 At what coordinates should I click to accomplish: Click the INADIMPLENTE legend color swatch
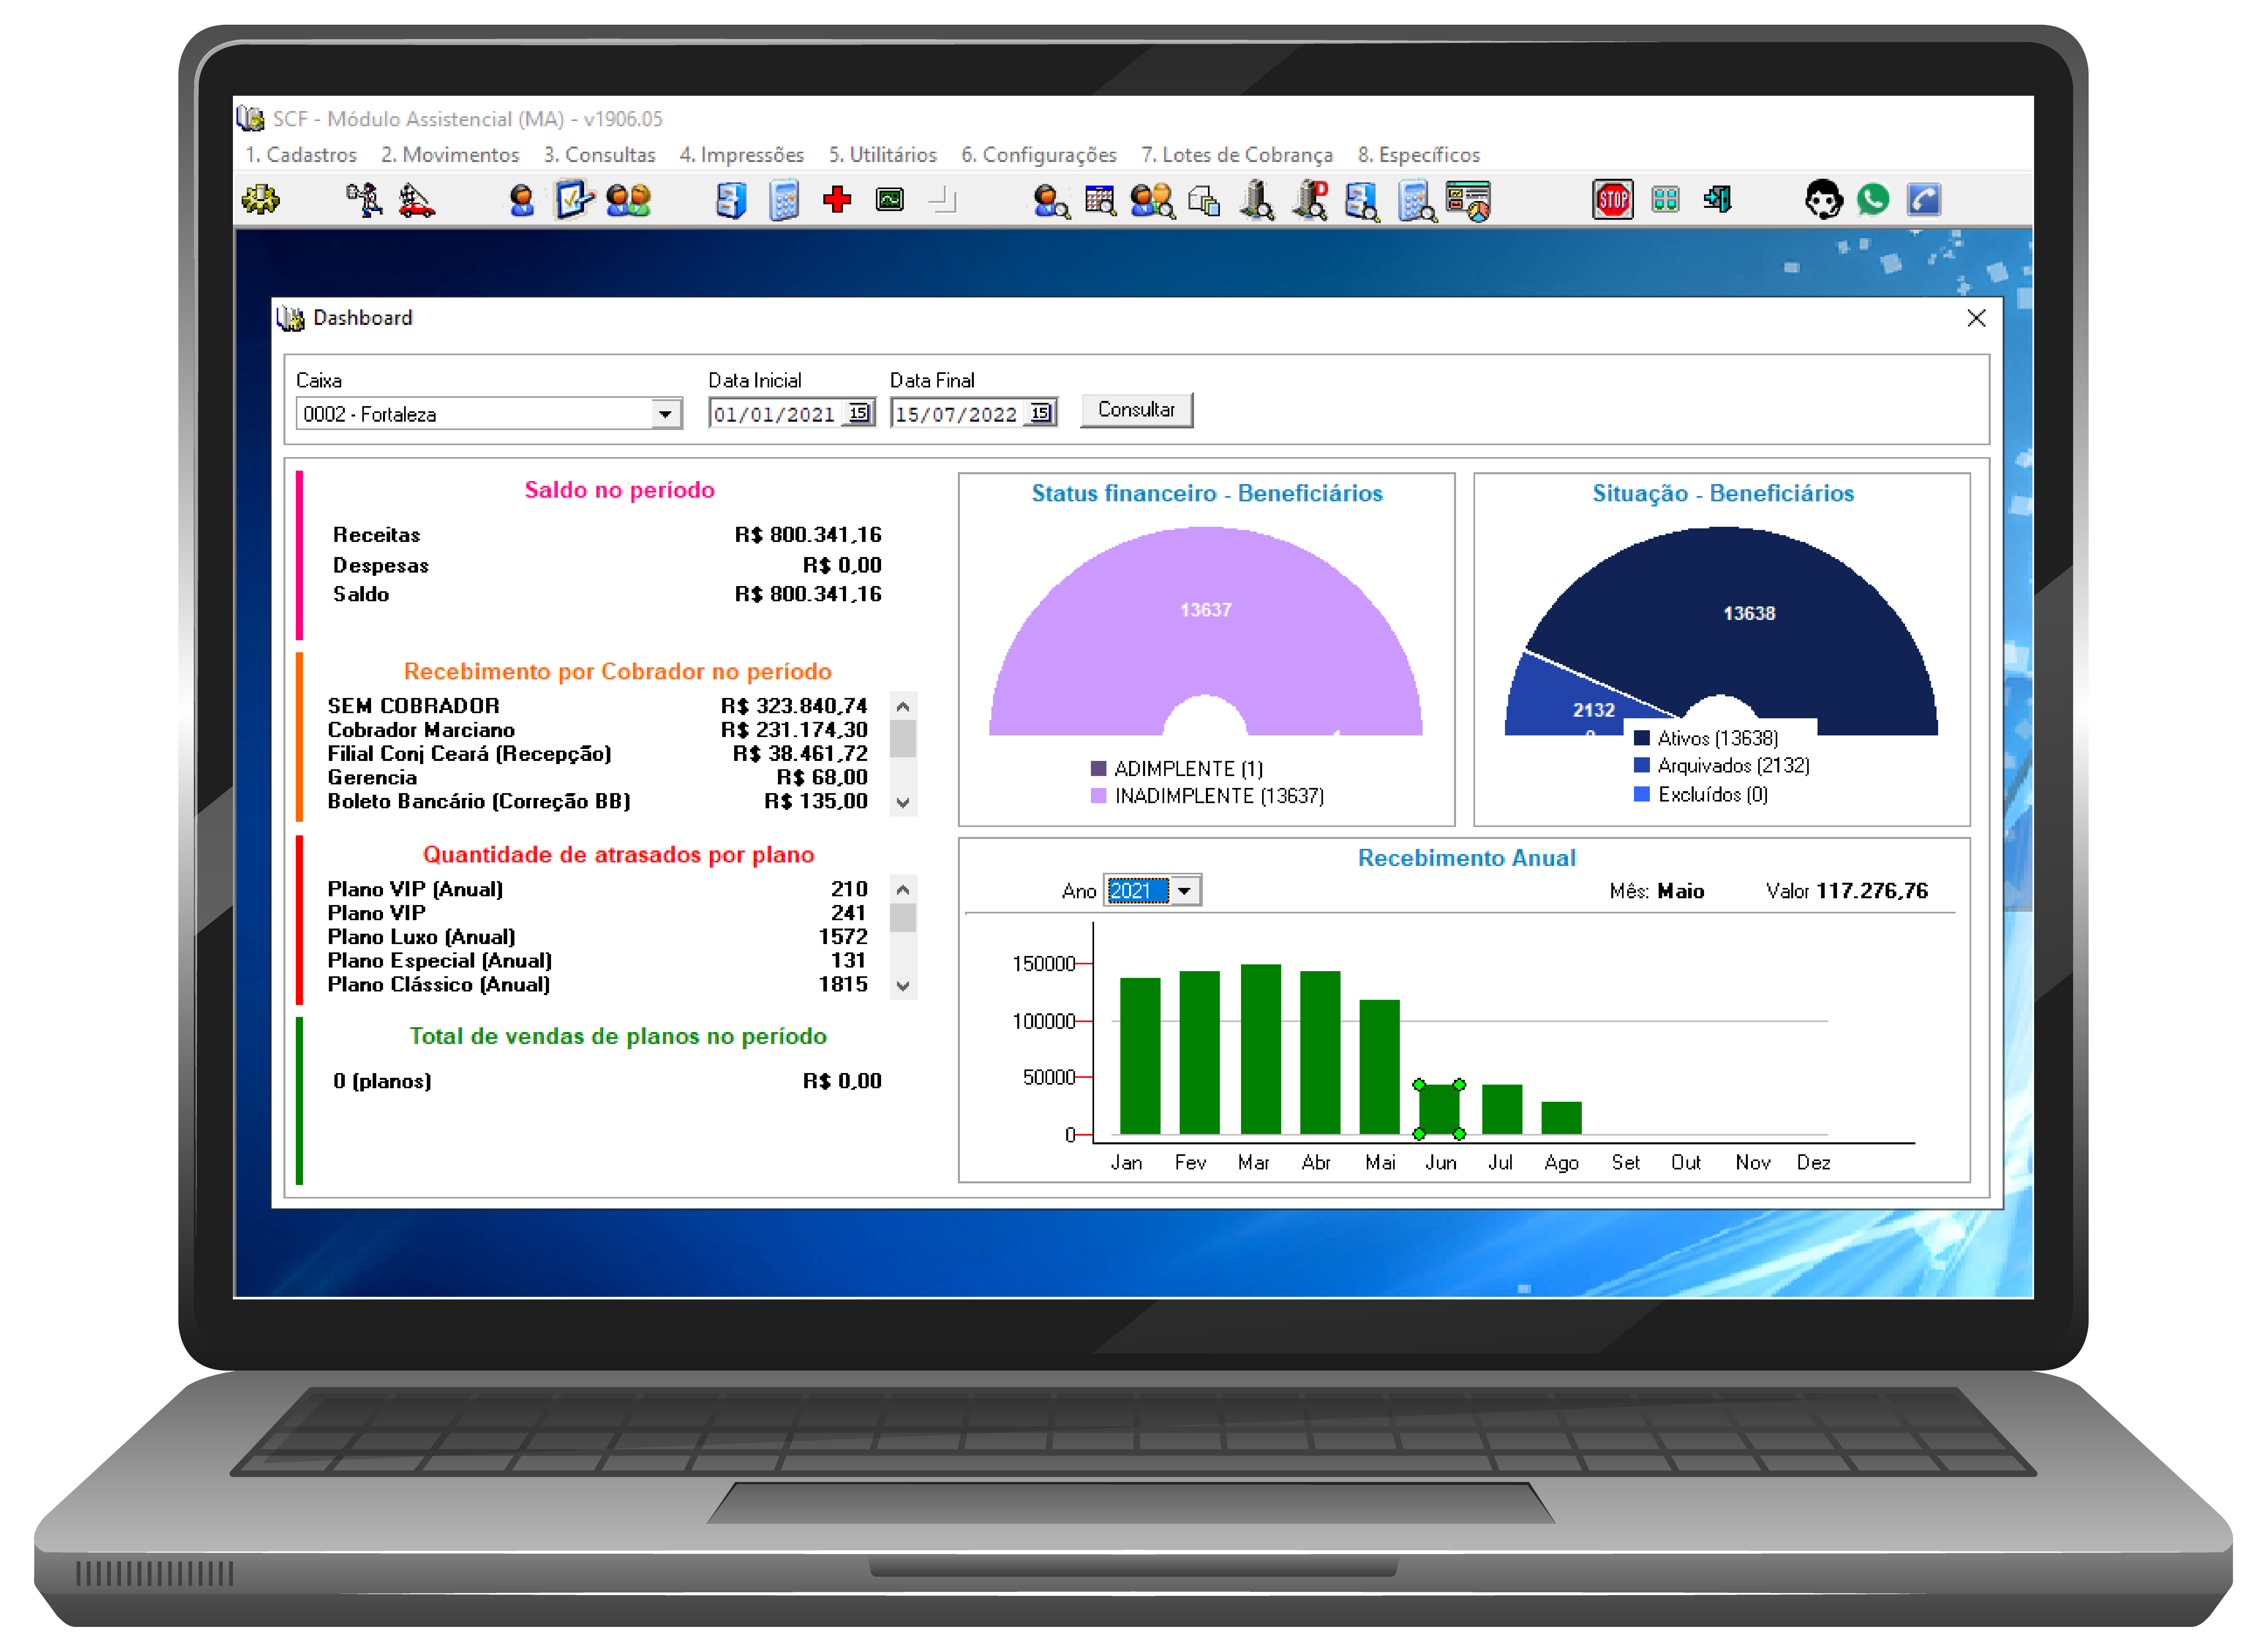pyautogui.click(x=1098, y=796)
